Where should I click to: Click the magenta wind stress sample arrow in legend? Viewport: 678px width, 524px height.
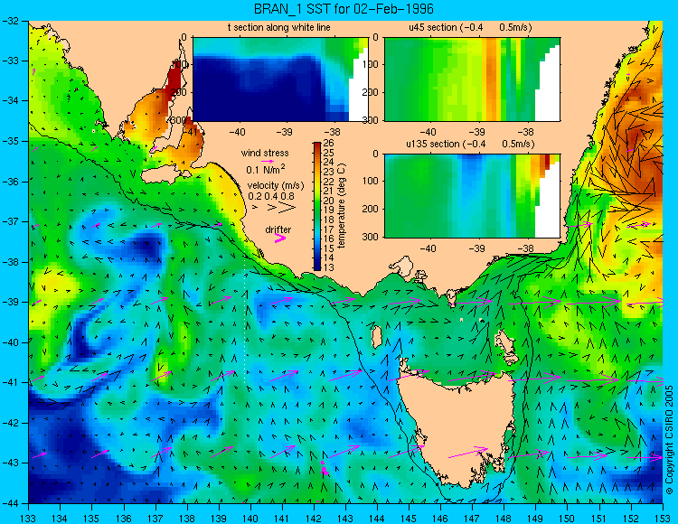tap(268, 161)
